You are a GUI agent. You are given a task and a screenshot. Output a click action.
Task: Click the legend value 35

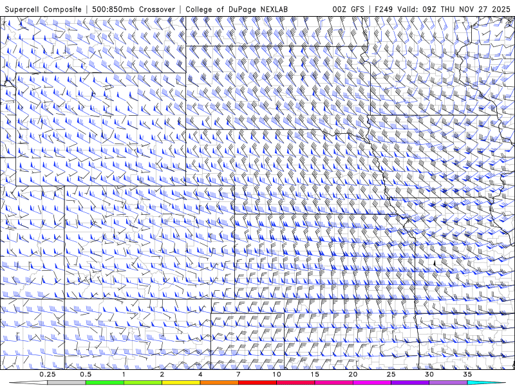click(x=467, y=374)
